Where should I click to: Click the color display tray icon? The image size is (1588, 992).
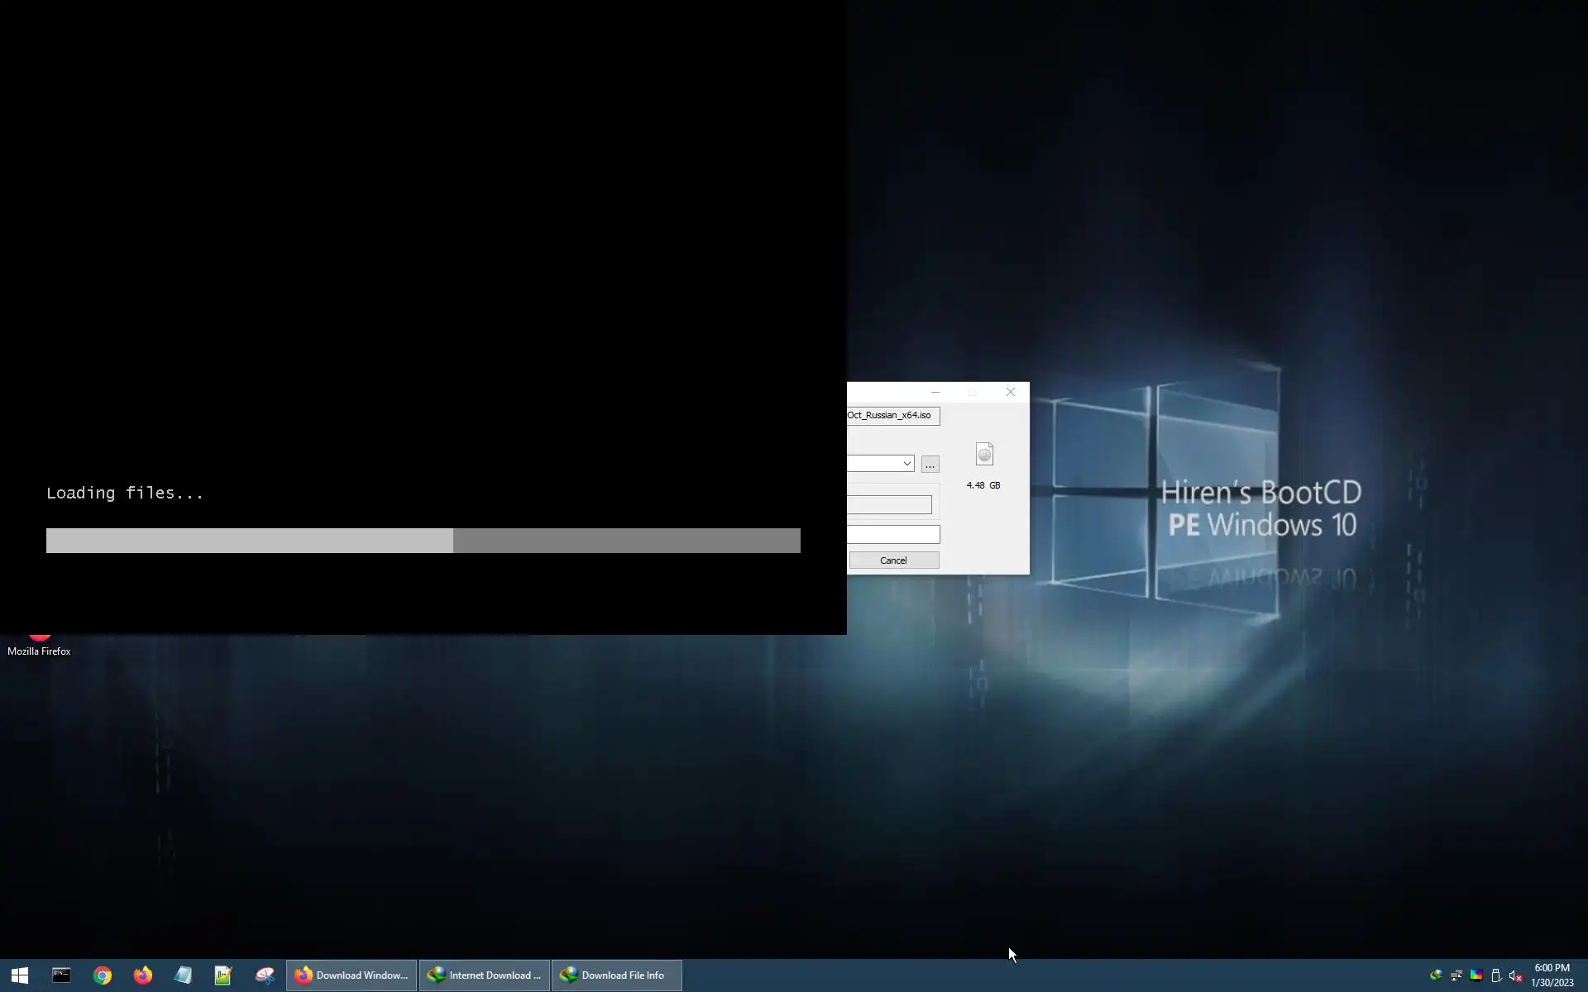click(x=1476, y=975)
